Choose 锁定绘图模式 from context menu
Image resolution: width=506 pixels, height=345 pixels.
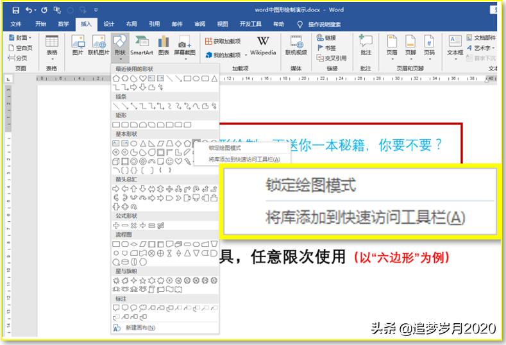[x=225, y=147]
